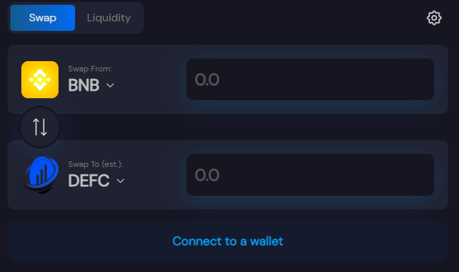This screenshot has height=272, width=459.
Task: Click the blue DEFC token logo
Action: click(41, 175)
